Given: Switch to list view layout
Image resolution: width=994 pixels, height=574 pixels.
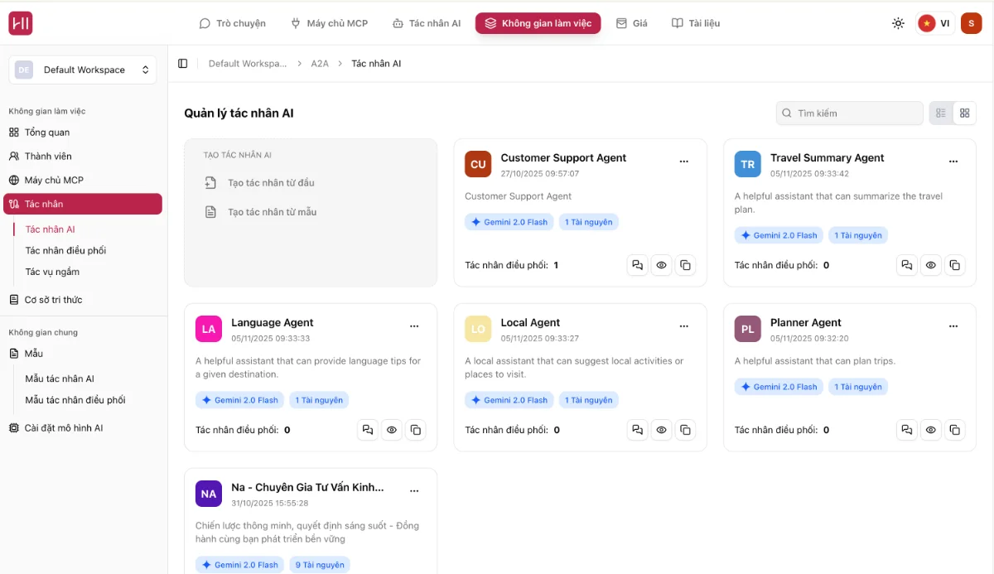Looking at the screenshot, I should pos(941,113).
